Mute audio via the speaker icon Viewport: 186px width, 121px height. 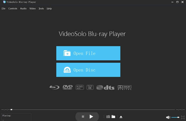point(168,117)
